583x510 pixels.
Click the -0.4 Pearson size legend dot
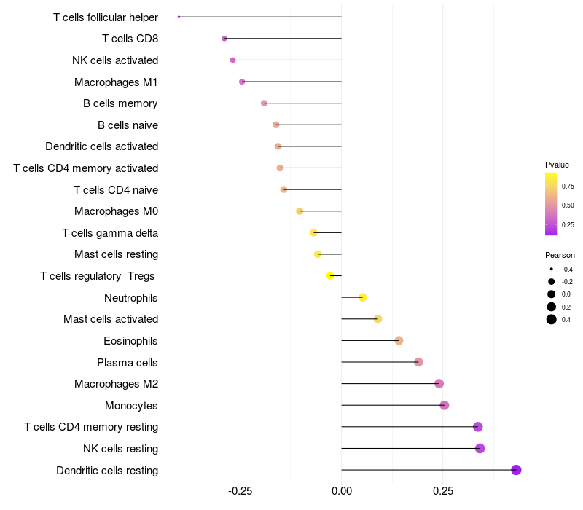[x=552, y=269]
